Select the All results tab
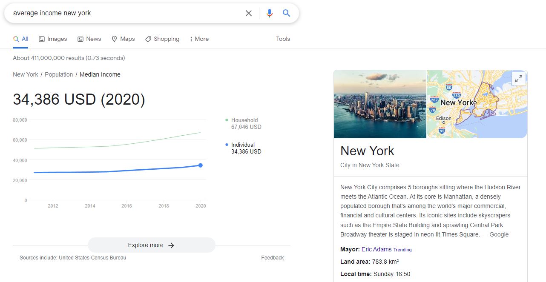The width and height of the screenshot is (546, 282). [21, 39]
